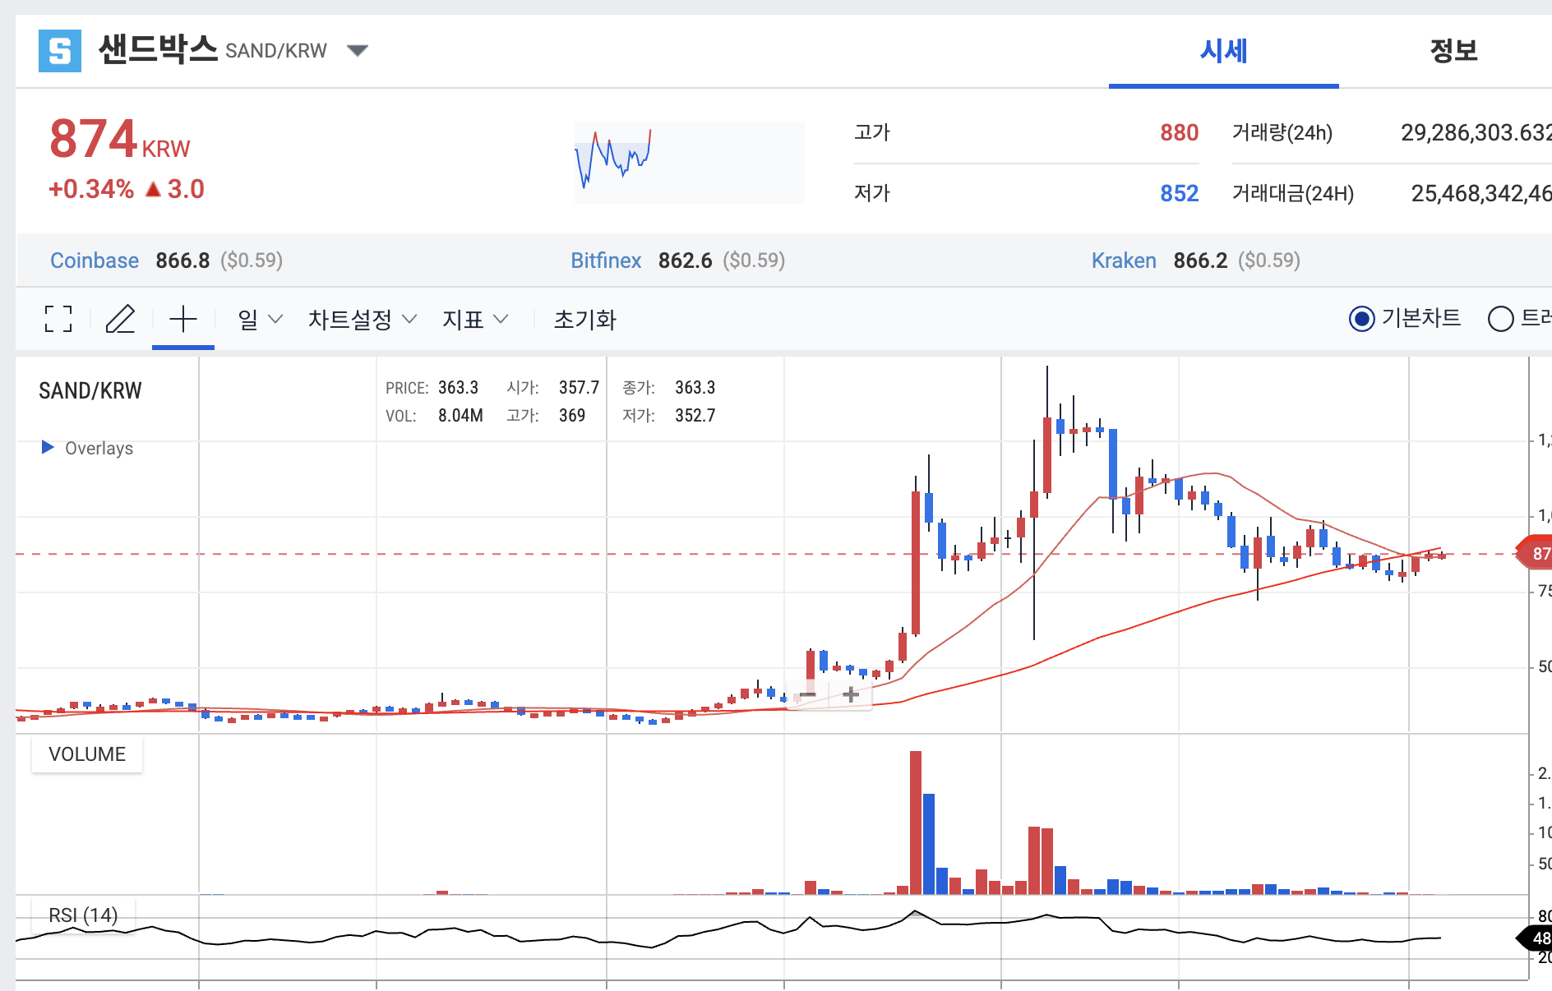Expand the Overlays triangle

point(48,447)
